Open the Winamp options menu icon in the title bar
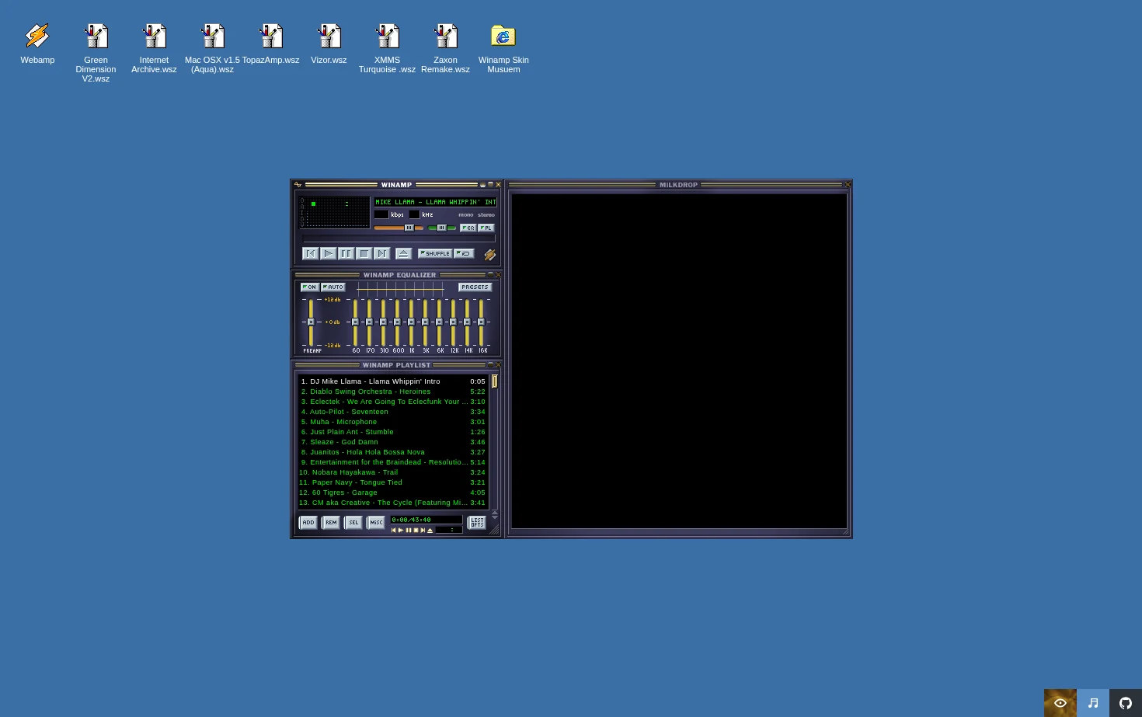Image resolution: width=1142 pixels, height=717 pixels. click(298, 185)
